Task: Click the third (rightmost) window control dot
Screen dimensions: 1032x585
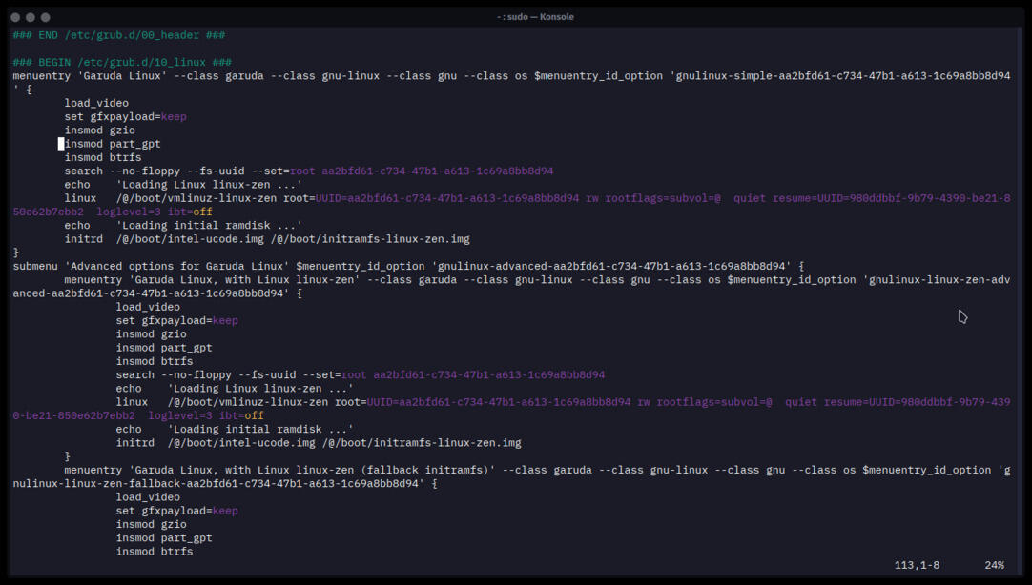Action: 46,18
